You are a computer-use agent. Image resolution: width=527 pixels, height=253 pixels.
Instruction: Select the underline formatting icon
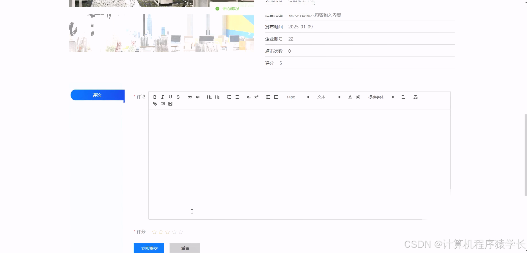point(170,97)
